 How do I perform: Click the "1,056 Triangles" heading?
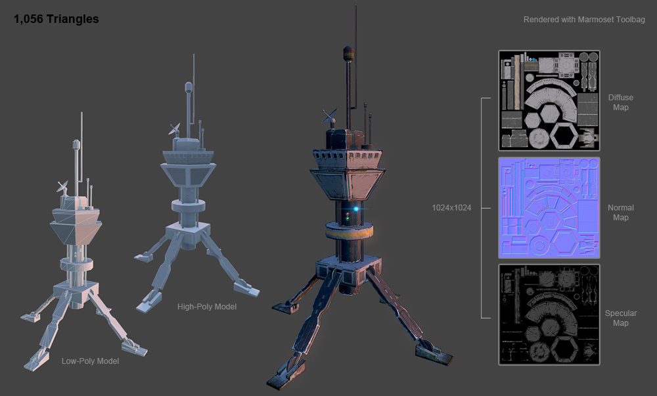56,20
